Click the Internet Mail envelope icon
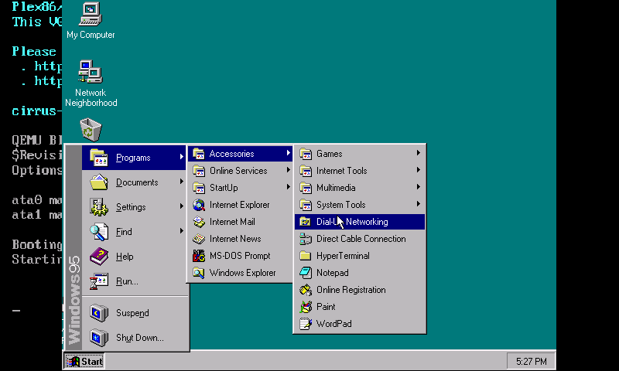The image size is (619, 371). [199, 222]
